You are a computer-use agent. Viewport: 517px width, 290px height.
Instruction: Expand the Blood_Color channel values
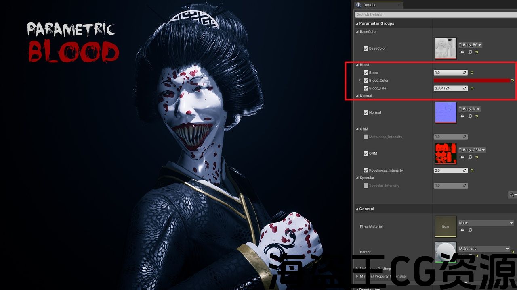coord(361,81)
